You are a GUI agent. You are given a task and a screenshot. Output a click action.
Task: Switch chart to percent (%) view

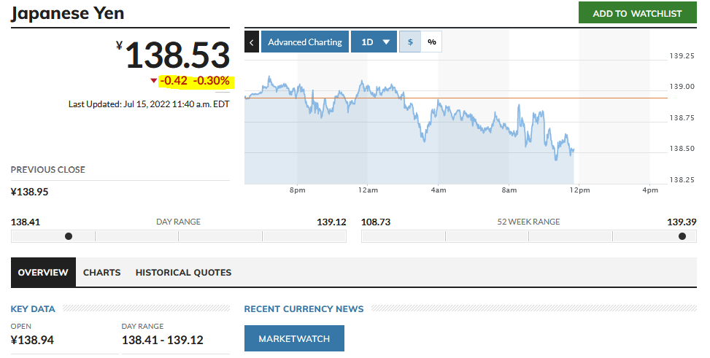[431, 42]
